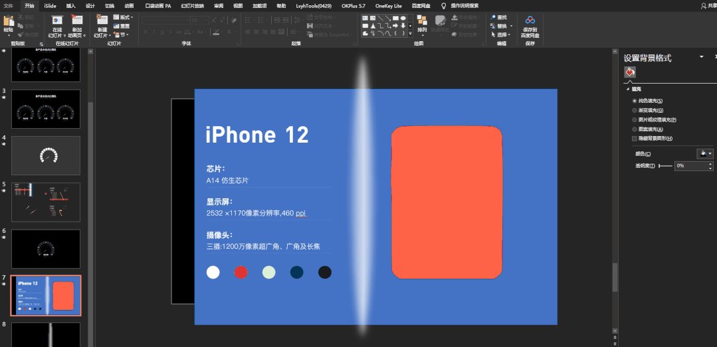
Task: Select Solid fill (纯色填充) radio button
Action: (x=634, y=100)
